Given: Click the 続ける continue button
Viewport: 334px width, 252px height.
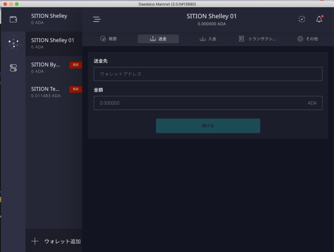Looking at the screenshot, I should [208, 126].
